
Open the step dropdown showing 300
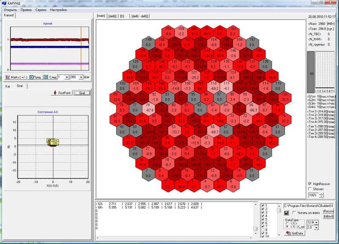81,77
